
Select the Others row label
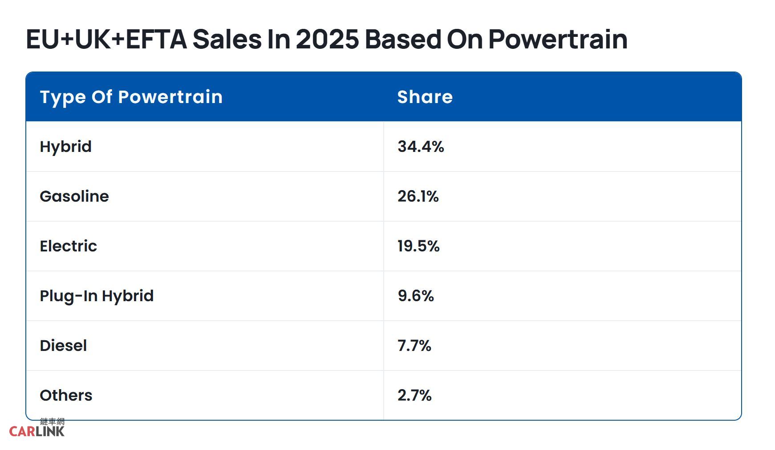(66, 395)
